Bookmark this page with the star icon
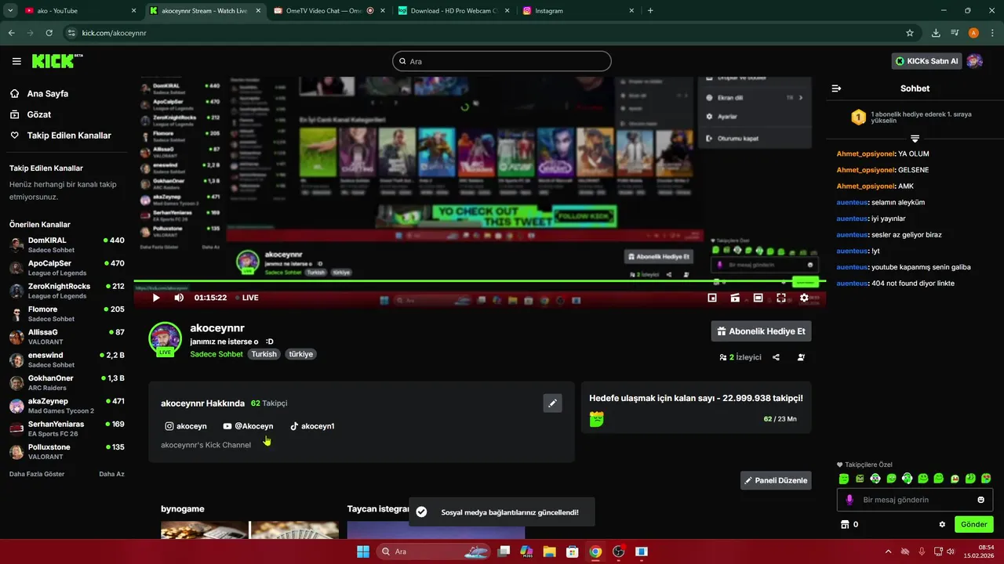 coord(910,33)
